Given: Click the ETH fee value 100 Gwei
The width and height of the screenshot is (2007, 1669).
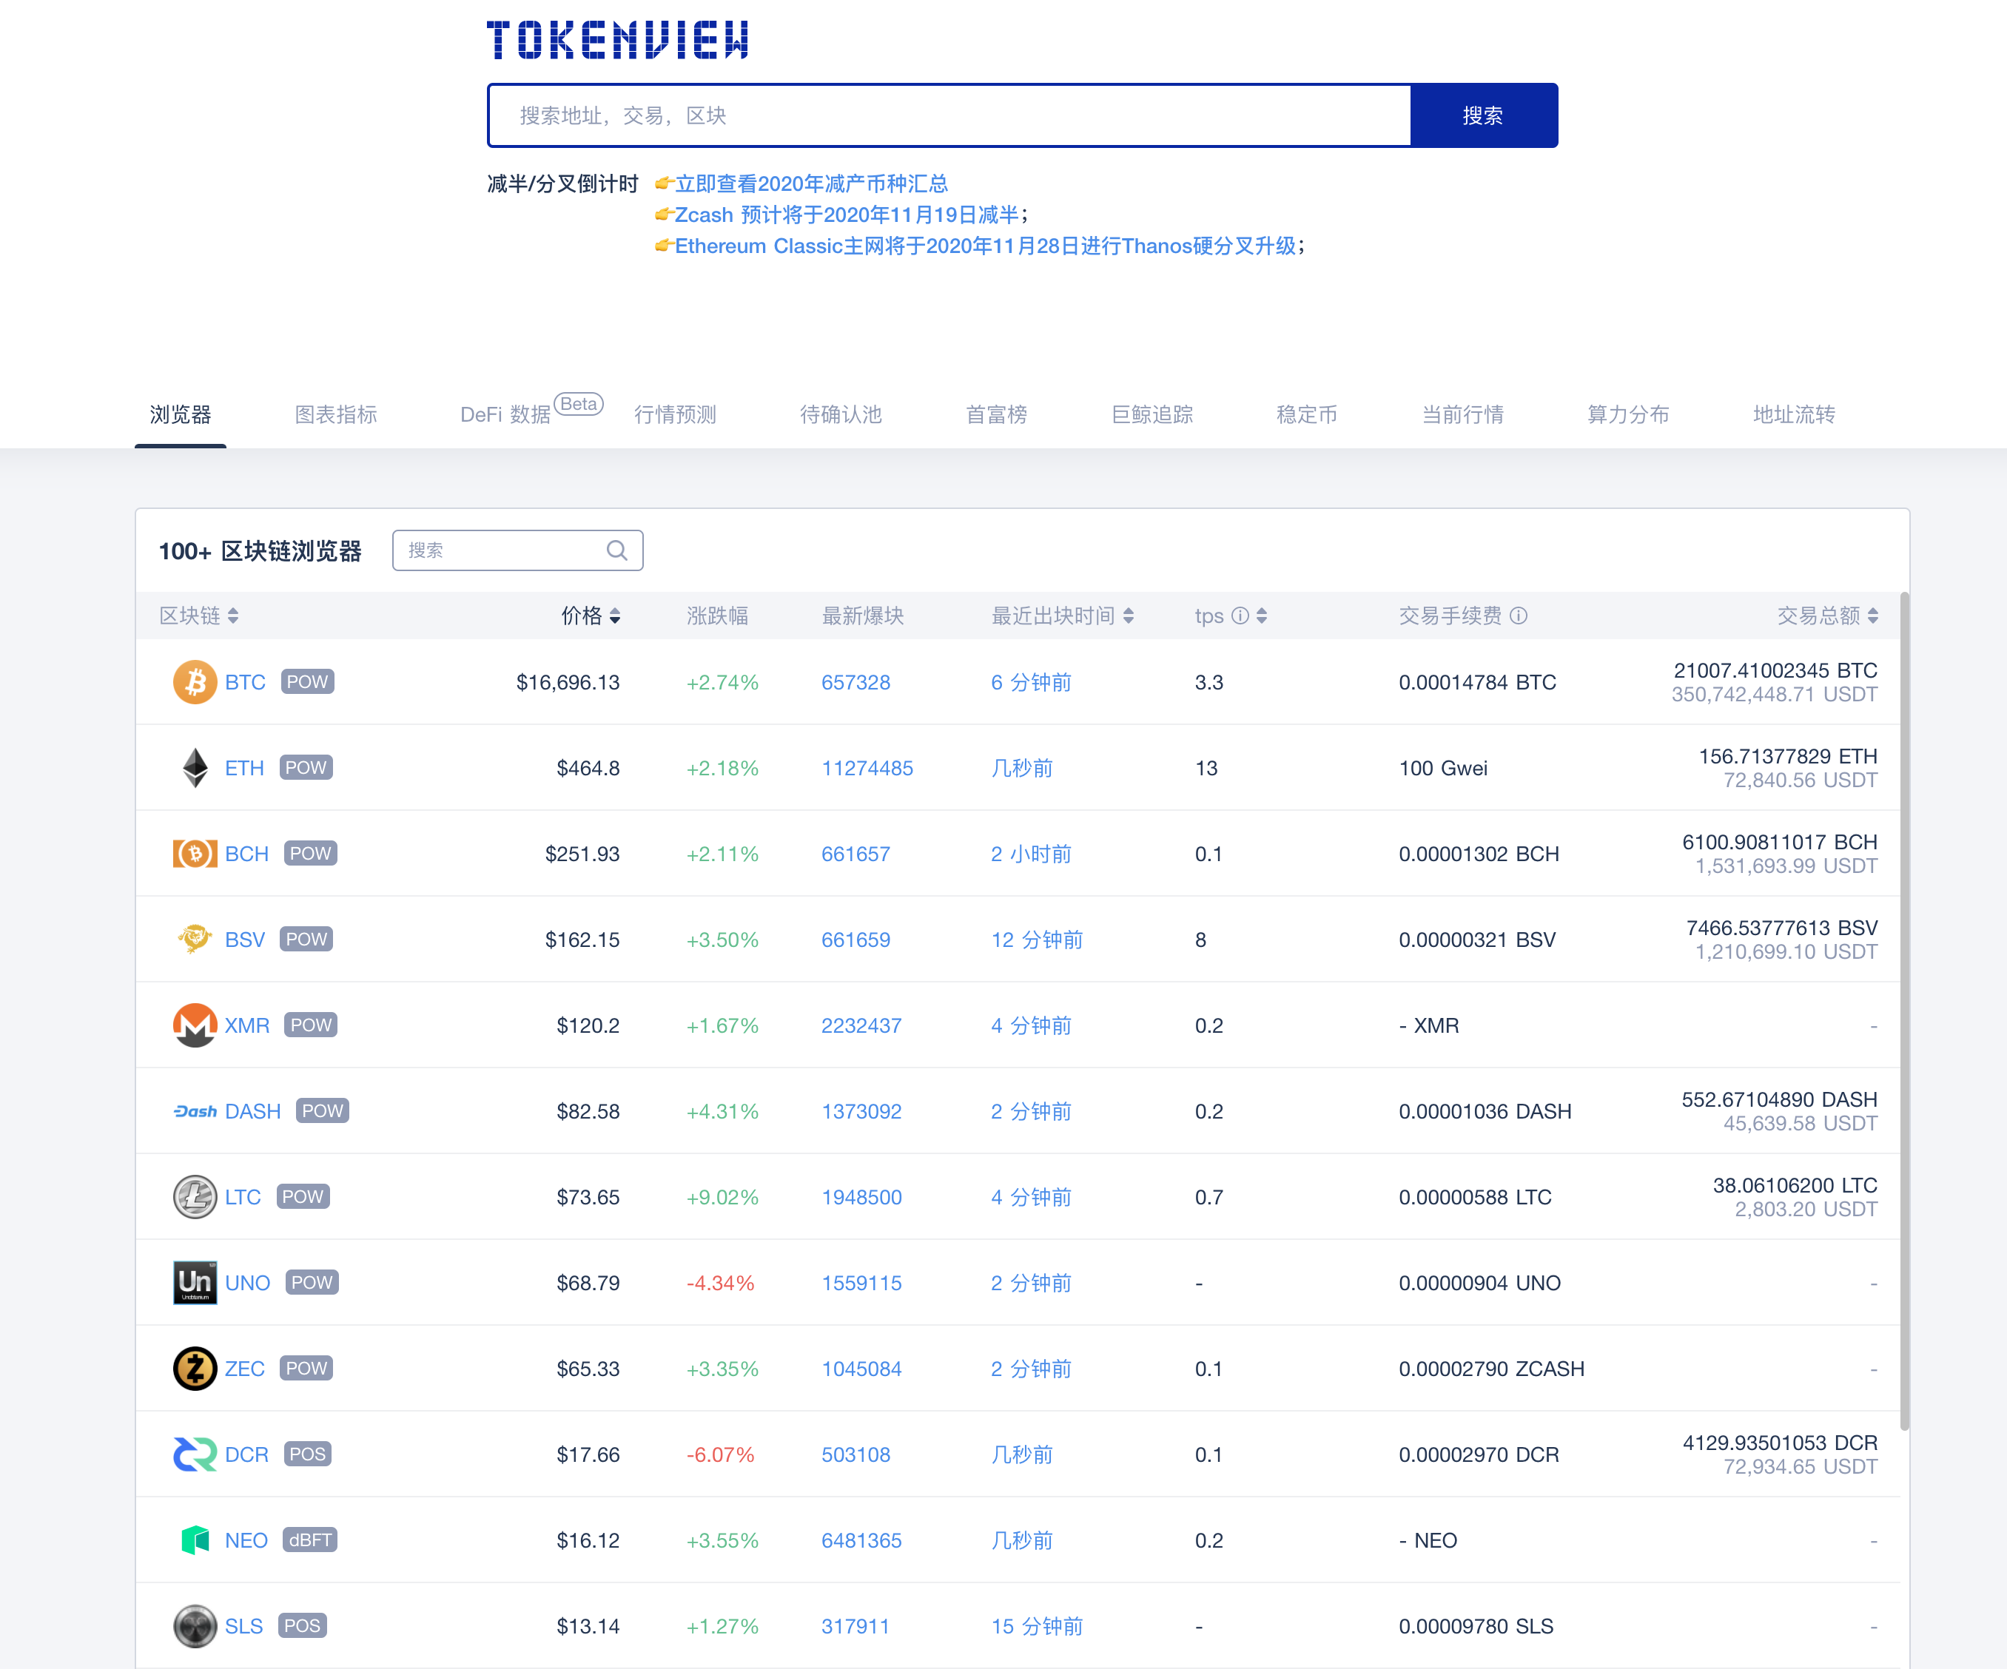Looking at the screenshot, I should coord(1443,768).
